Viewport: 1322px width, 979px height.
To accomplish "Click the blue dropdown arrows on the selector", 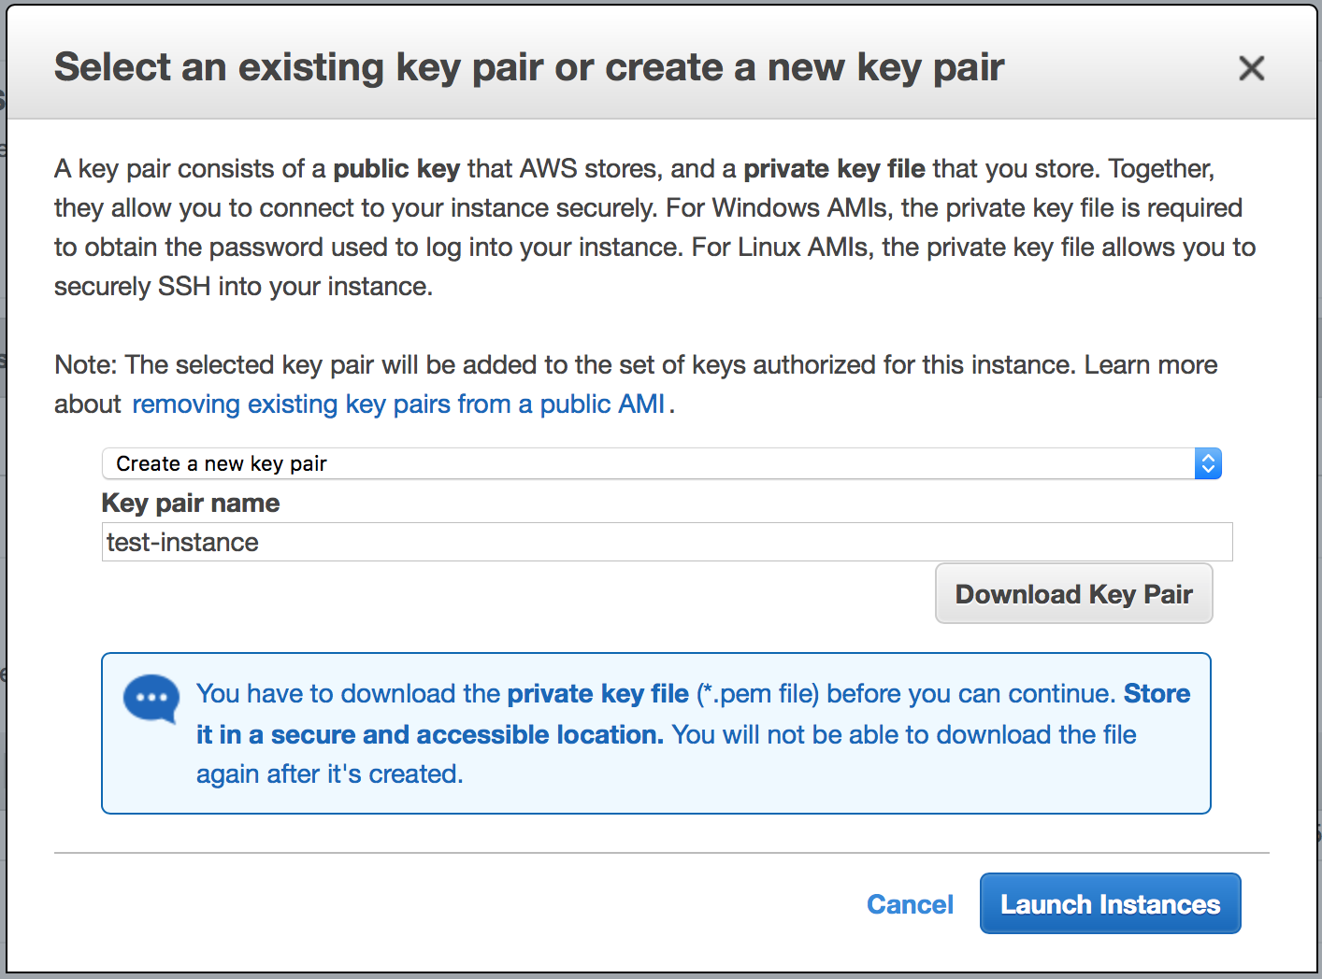I will click(1208, 463).
